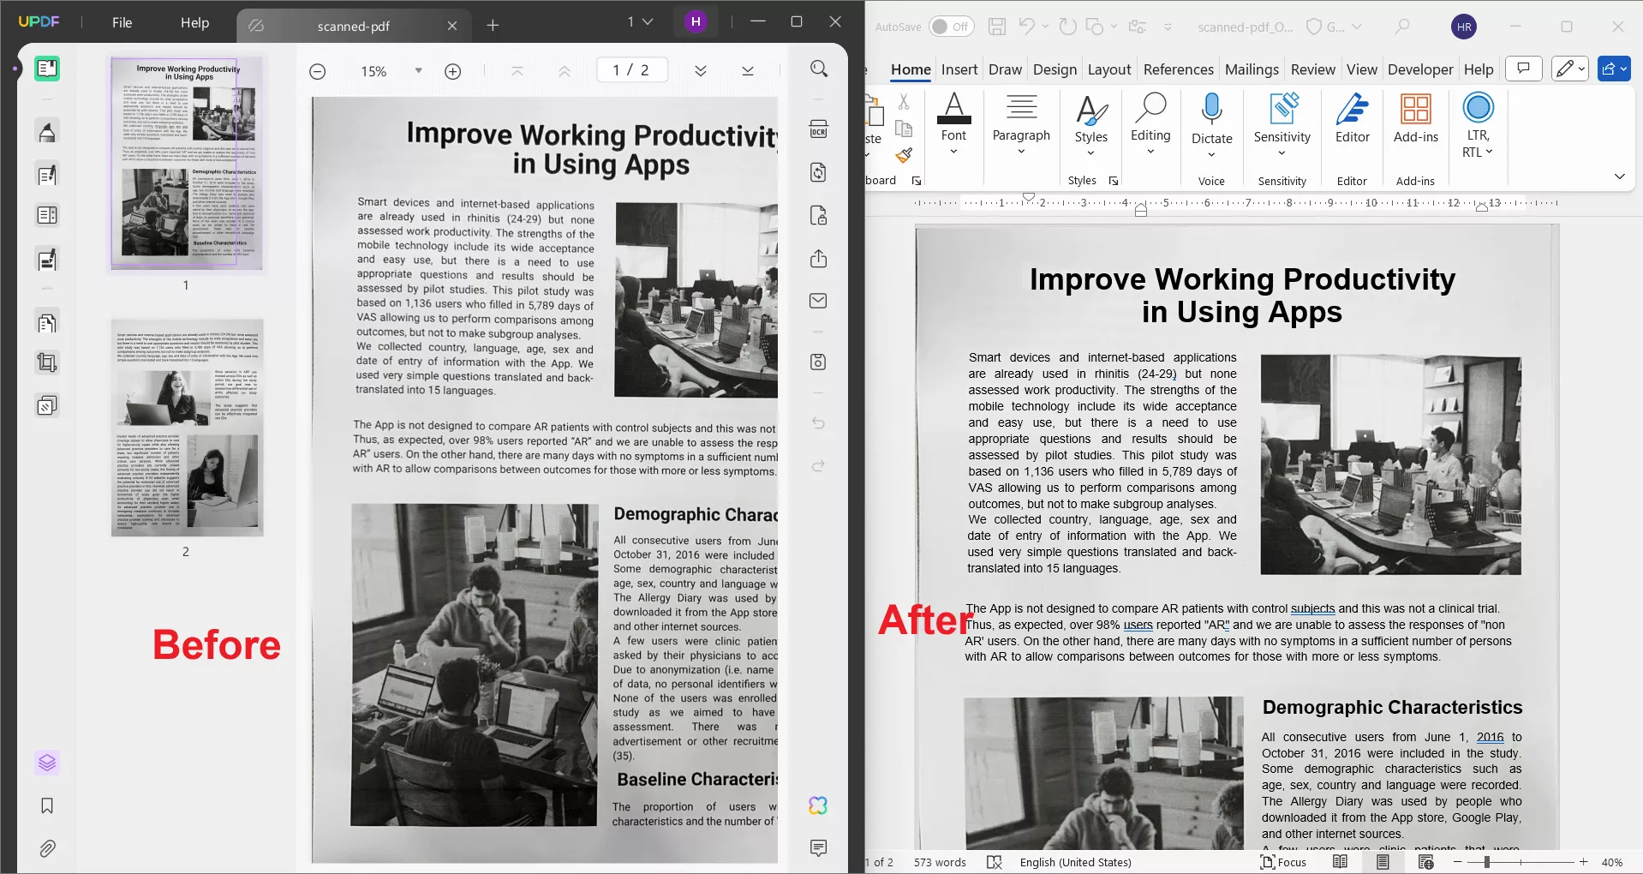Add a new tab in UPDF
Viewport: 1643px width, 874px height.
(x=493, y=26)
